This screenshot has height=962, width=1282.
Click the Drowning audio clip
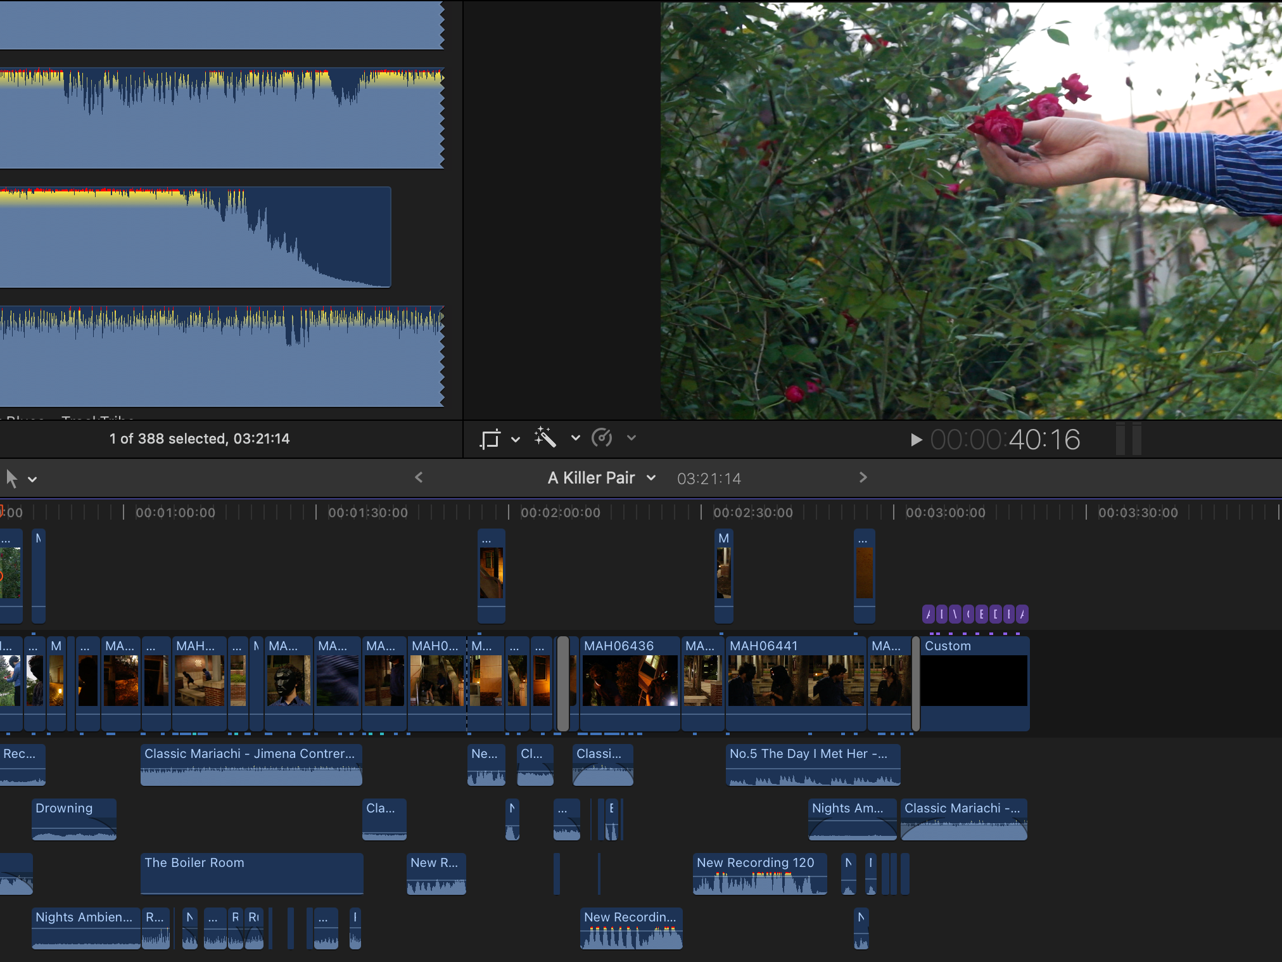tap(74, 818)
